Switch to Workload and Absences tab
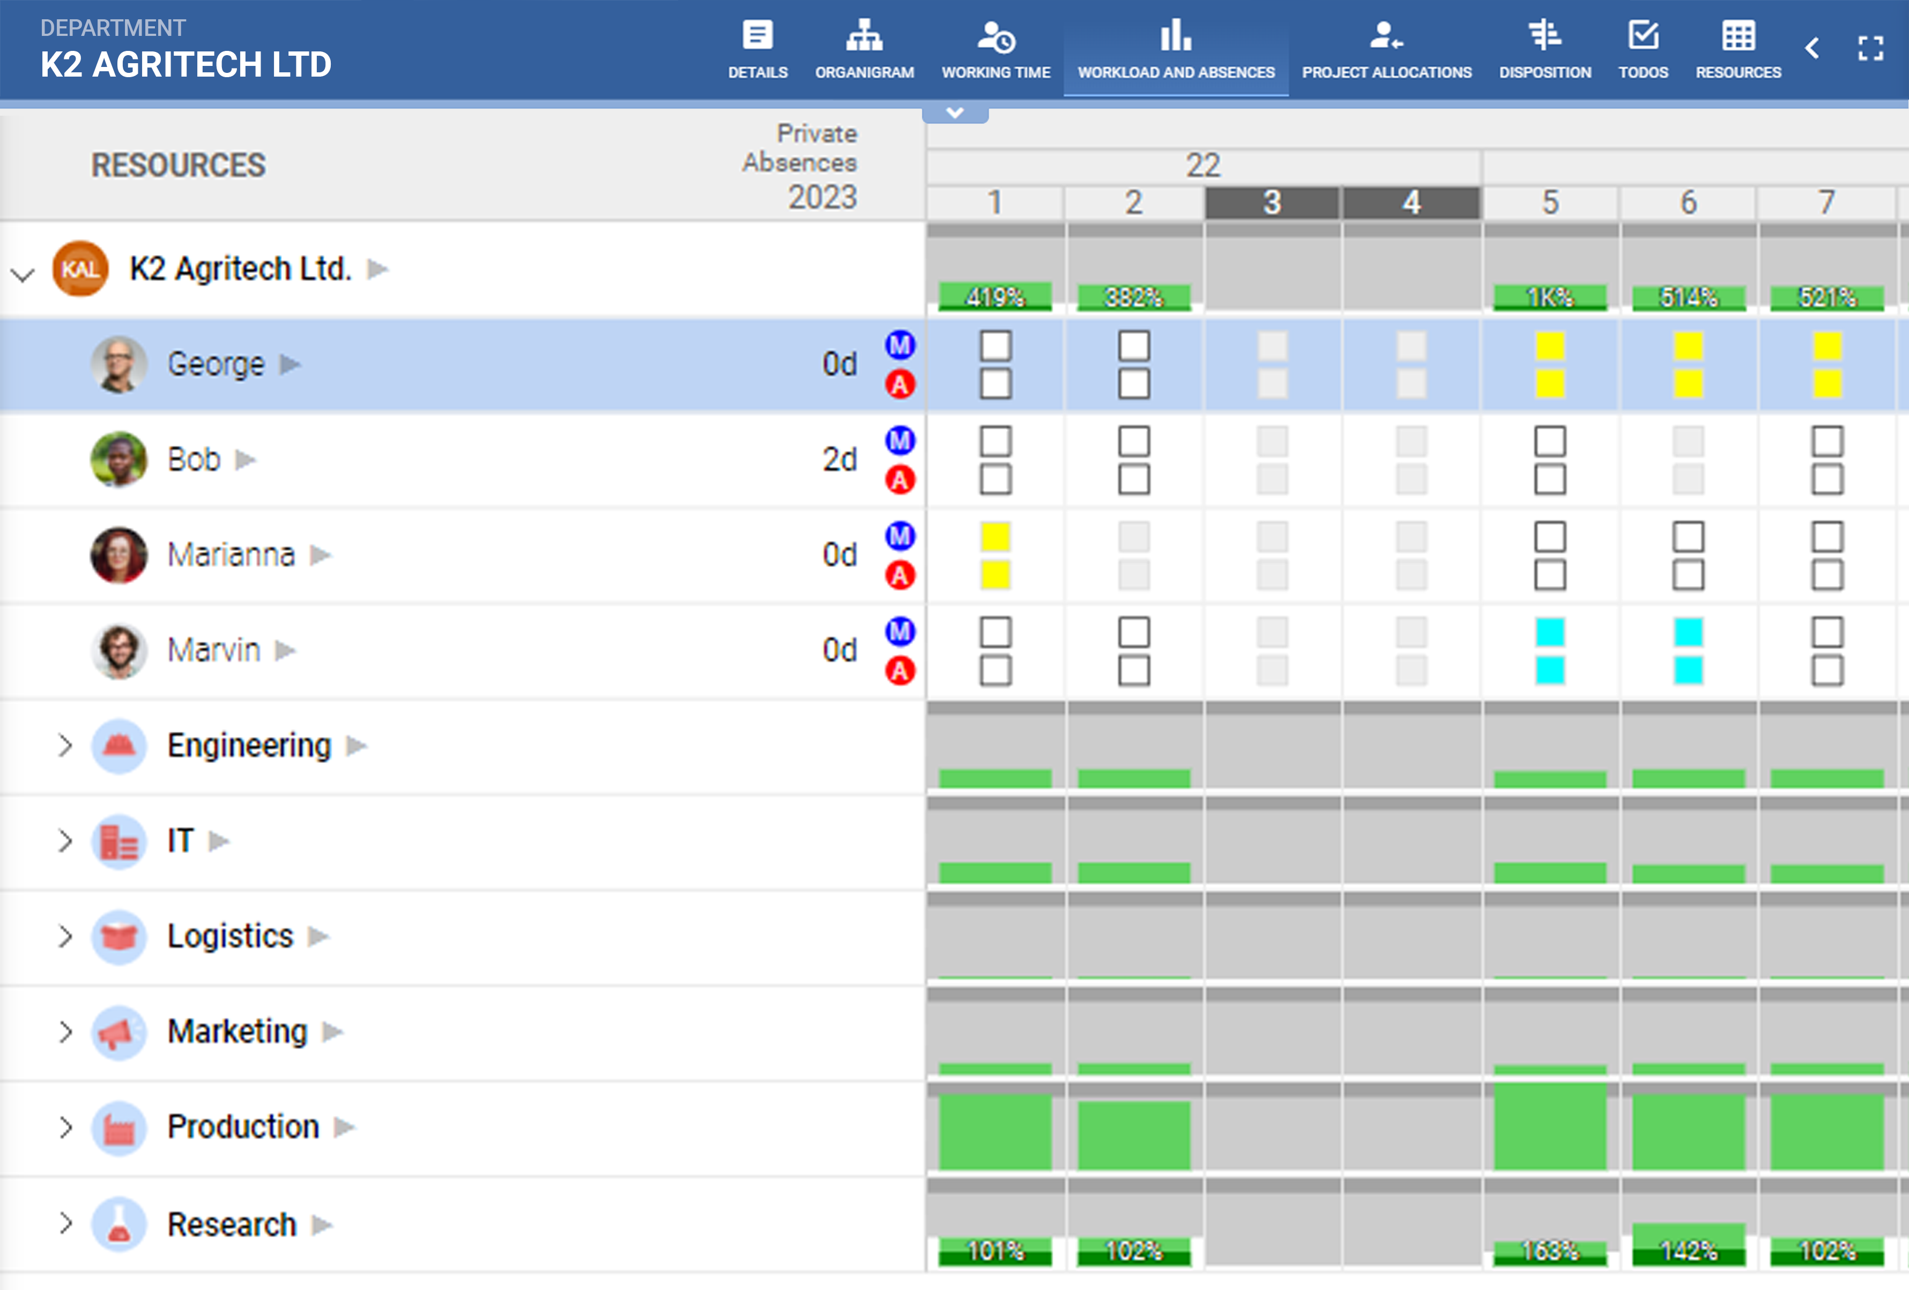 1176,49
